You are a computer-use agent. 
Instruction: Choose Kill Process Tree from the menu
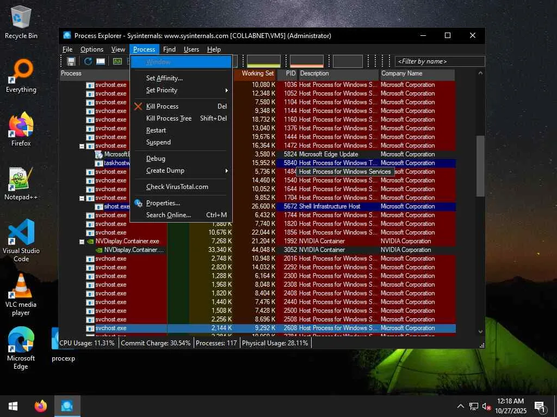point(181,118)
